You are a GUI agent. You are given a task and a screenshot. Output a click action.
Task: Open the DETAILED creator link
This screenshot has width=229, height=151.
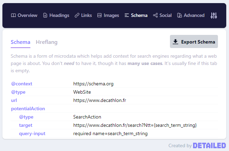(209, 145)
